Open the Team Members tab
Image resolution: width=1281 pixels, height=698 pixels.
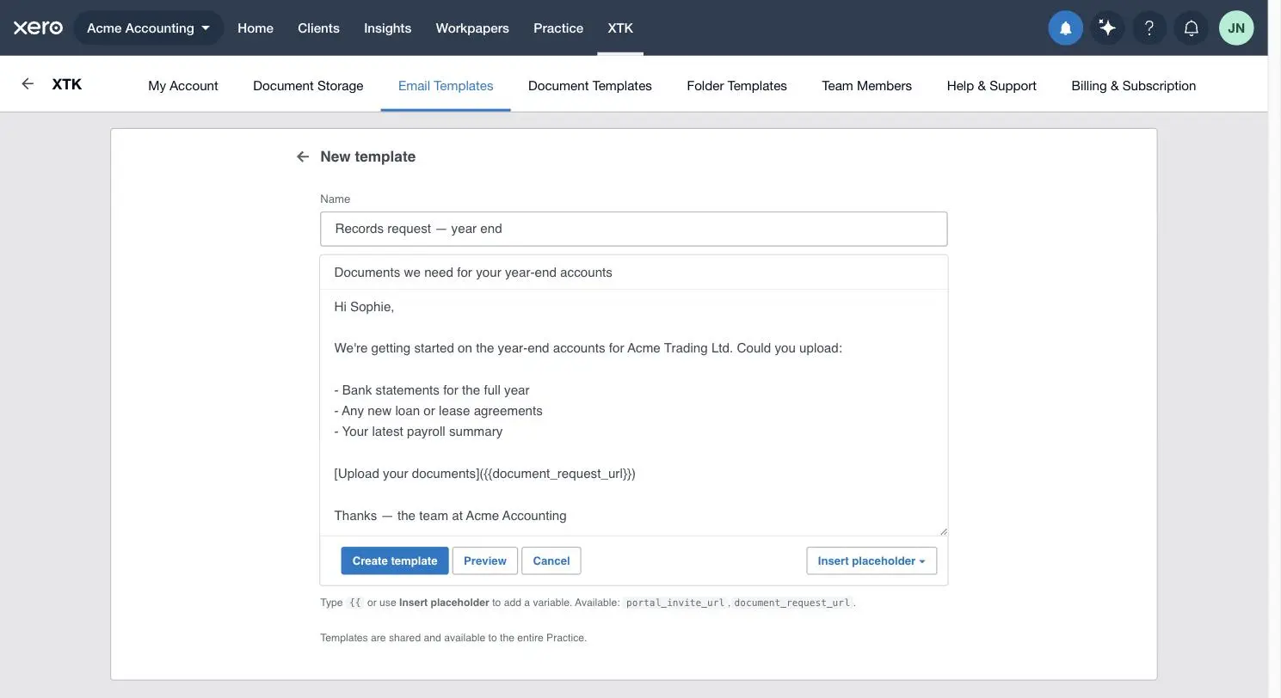[x=866, y=86]
